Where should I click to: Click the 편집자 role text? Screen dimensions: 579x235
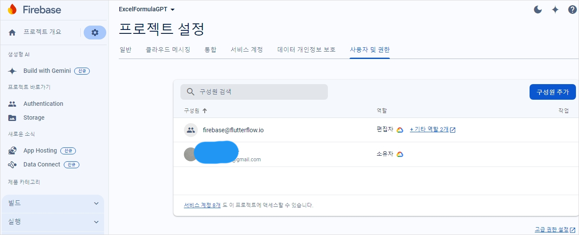tap(385, 129)
